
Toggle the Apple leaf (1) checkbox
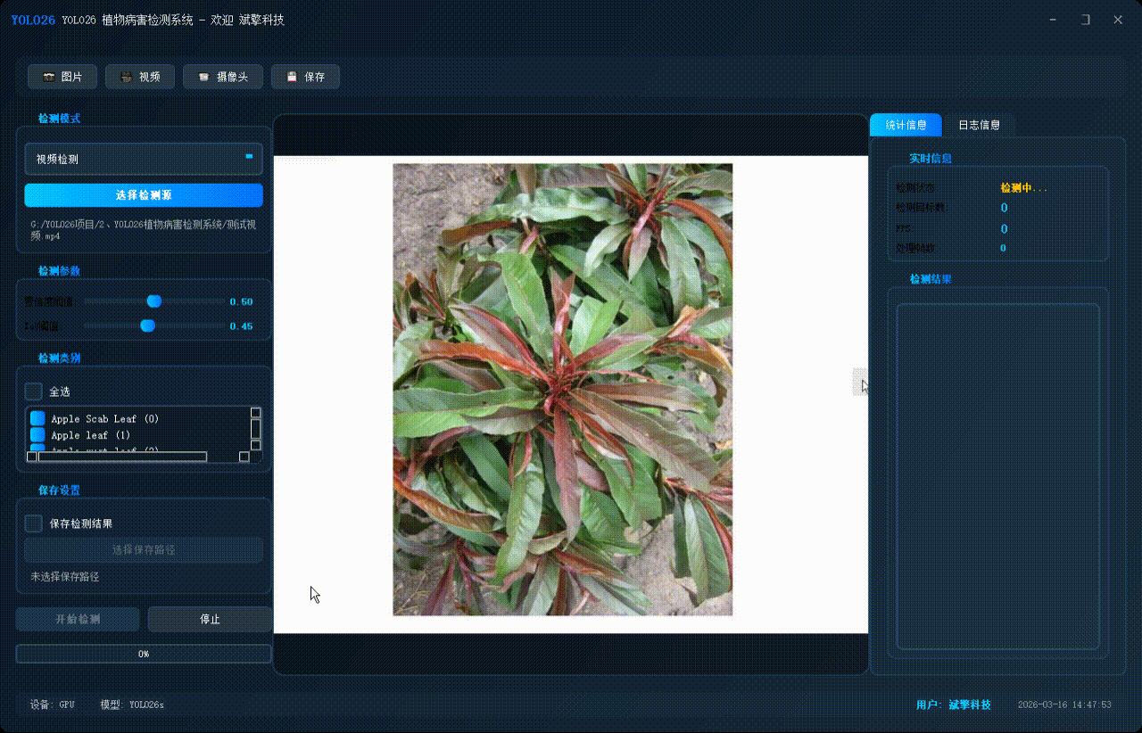pyautogui.click(x=37, y=435)
